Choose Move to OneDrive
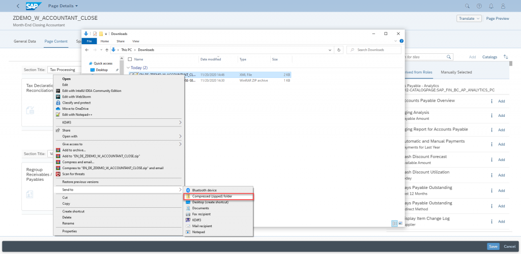 [x=75, y=108]
